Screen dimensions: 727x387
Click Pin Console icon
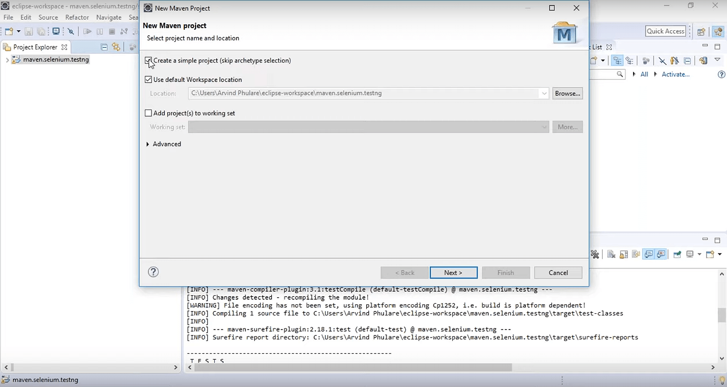[677, 254]
